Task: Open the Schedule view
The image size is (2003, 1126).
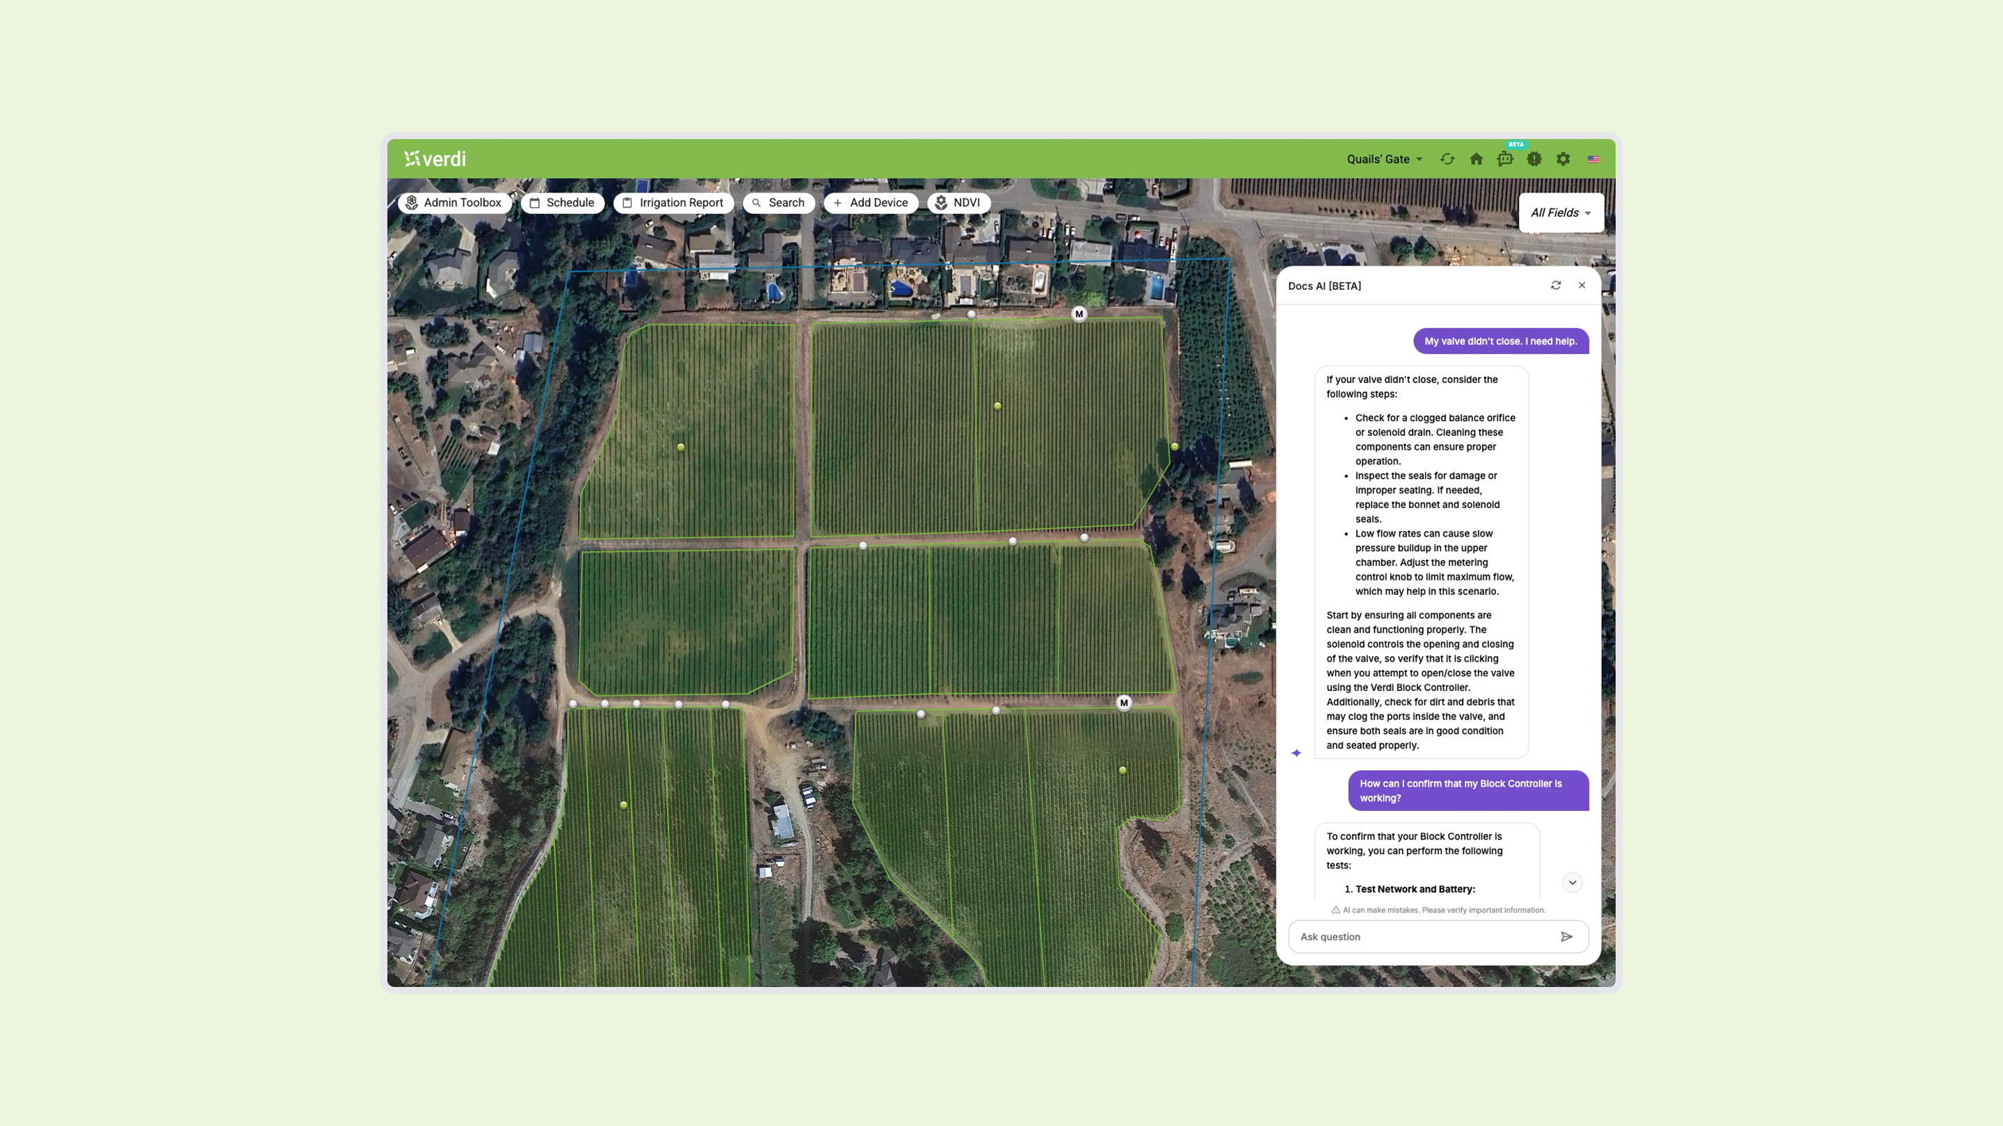Action: pos(562,203)
